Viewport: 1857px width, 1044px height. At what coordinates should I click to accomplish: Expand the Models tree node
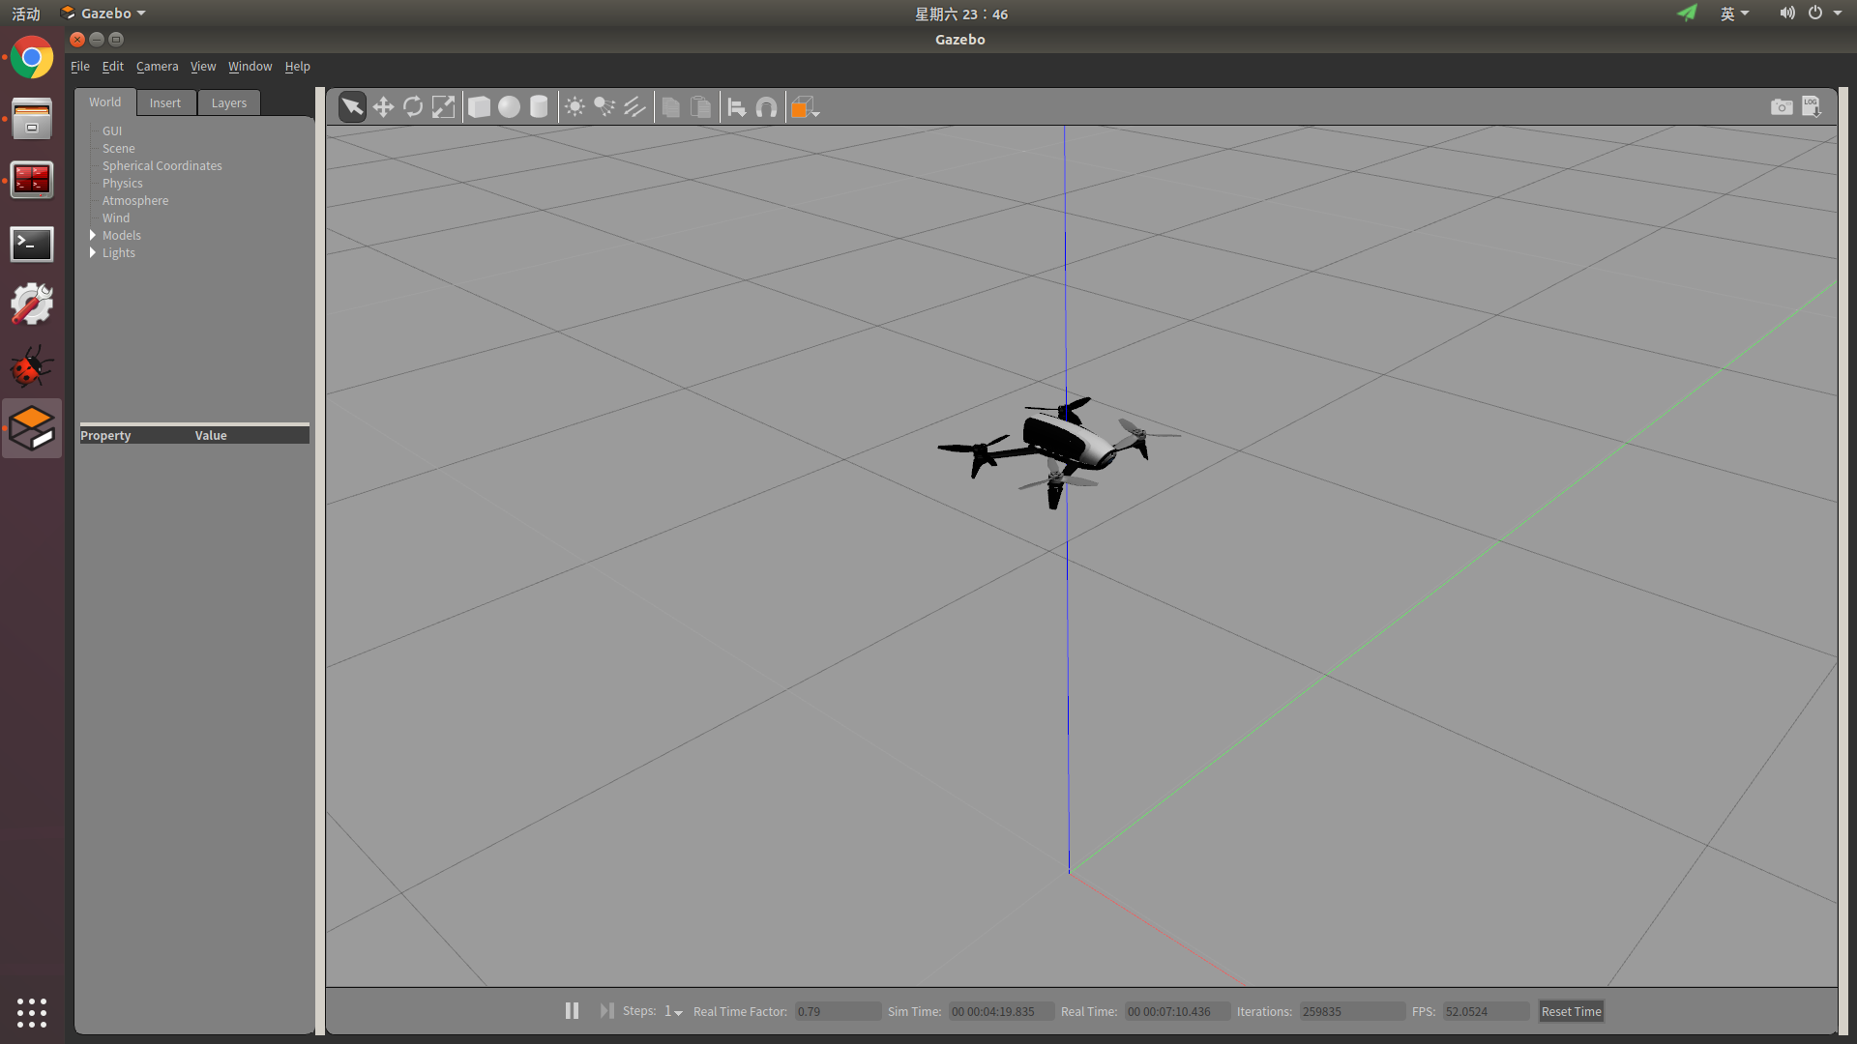pyautogui.click(x=93, y=236)
